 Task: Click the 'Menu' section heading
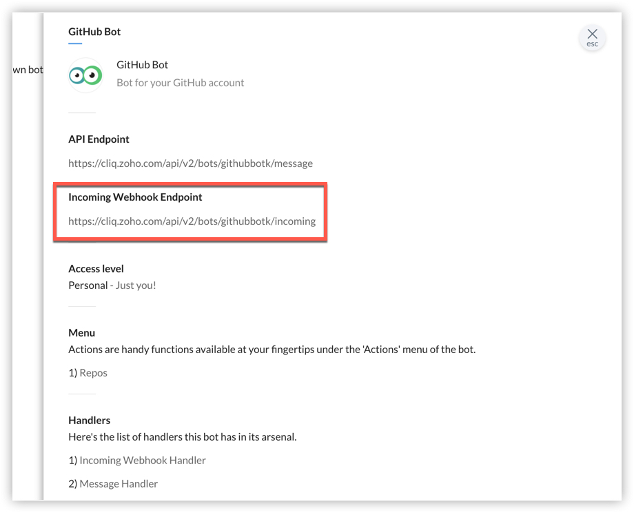(82, 332)
